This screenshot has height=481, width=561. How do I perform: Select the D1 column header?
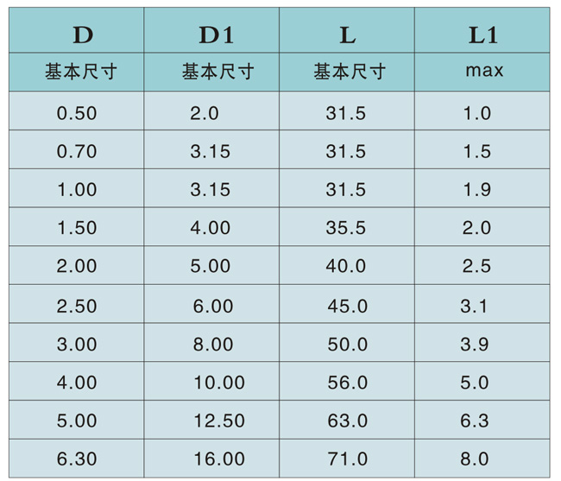pos(216,35)
